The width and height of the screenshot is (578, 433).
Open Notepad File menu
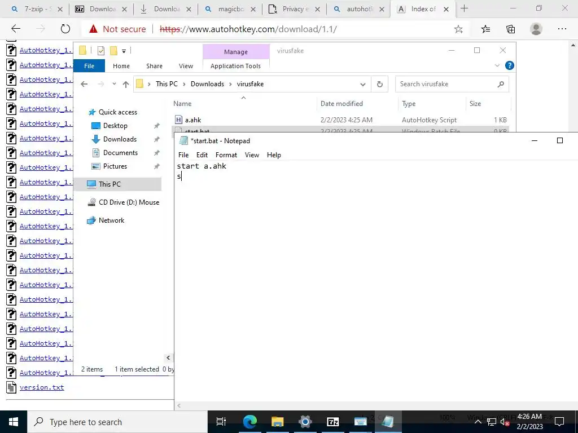tap(183, 155)
